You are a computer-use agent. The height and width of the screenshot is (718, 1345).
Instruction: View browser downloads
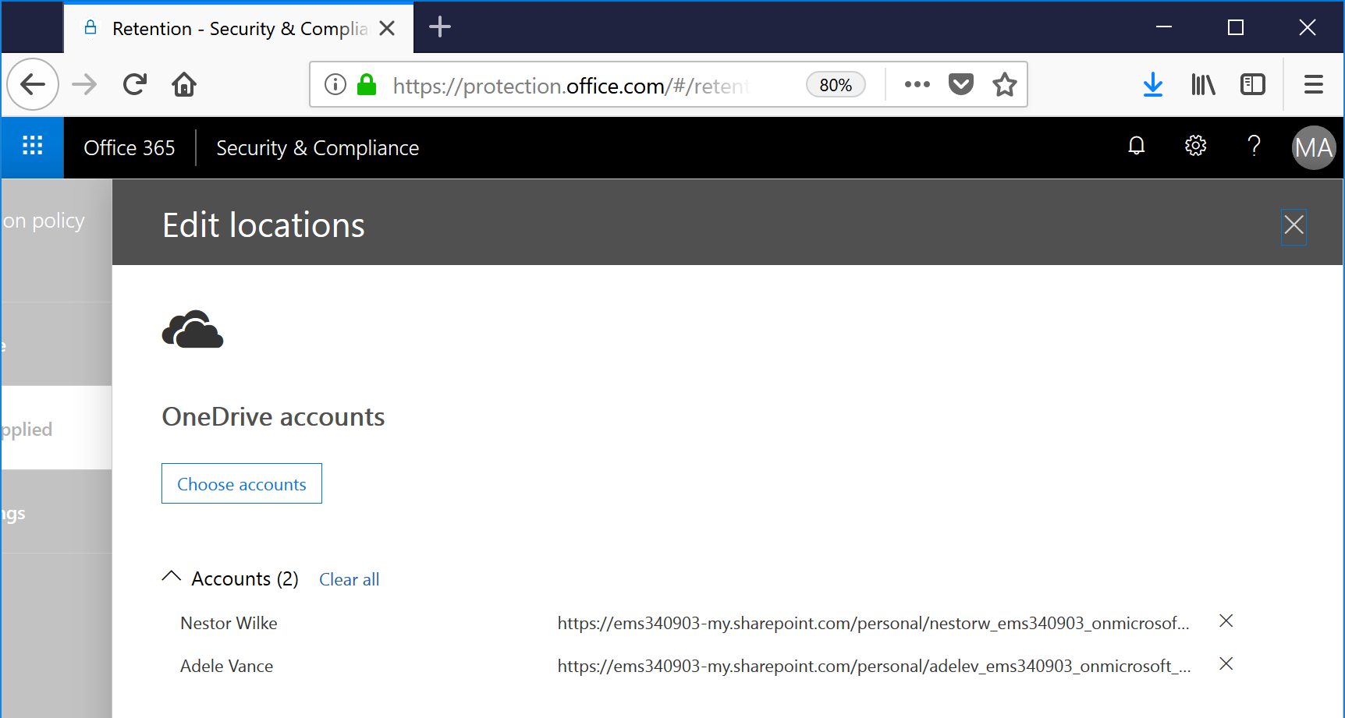click(x=1153, y=84)
